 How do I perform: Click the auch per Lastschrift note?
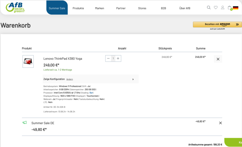[x=217, y=29]
